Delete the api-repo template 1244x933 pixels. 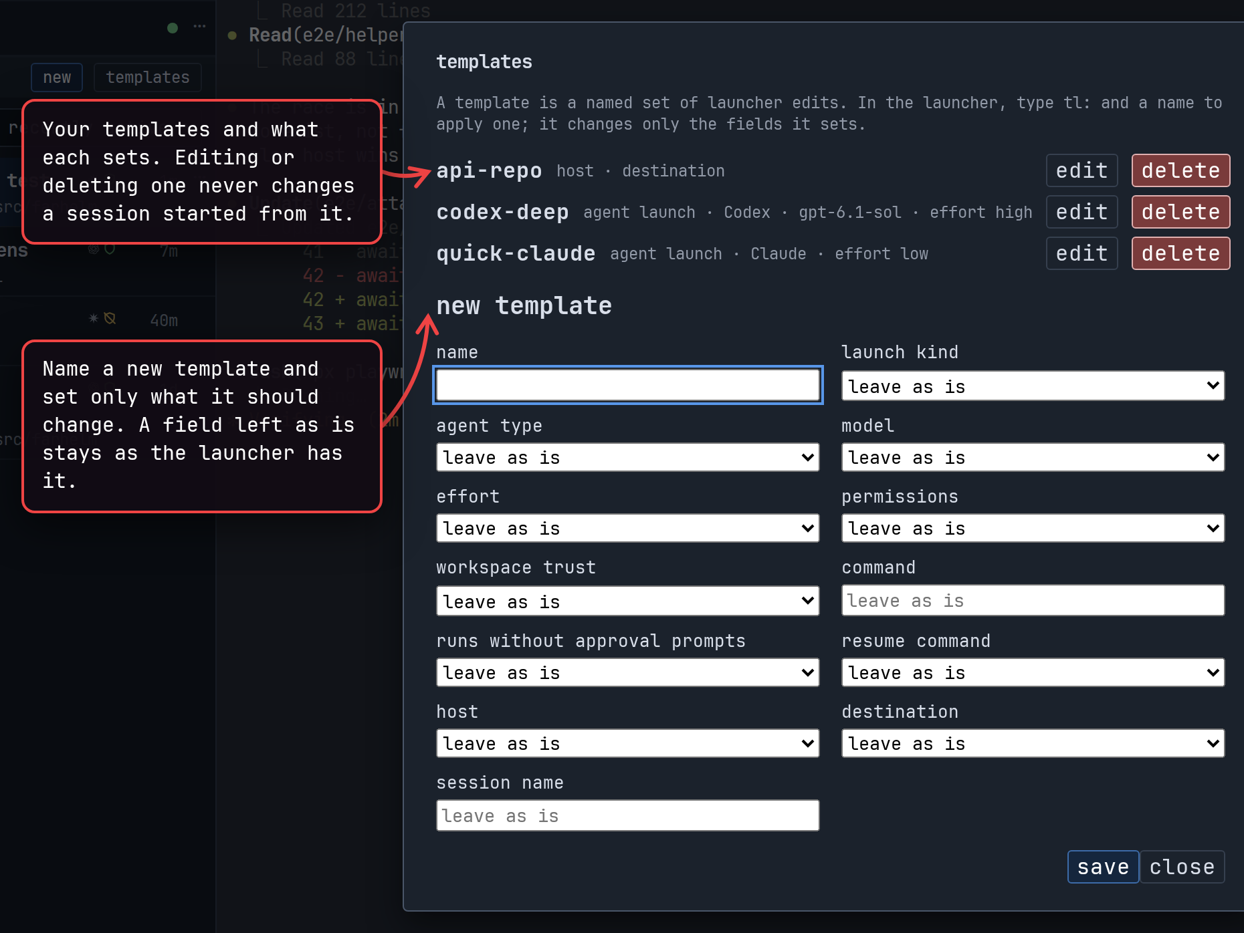tap(1180, 170)
